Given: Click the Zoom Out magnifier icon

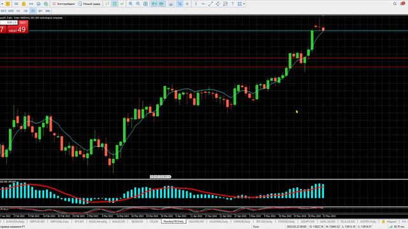Looking at the screenshot, I should (x=138, y=4).
